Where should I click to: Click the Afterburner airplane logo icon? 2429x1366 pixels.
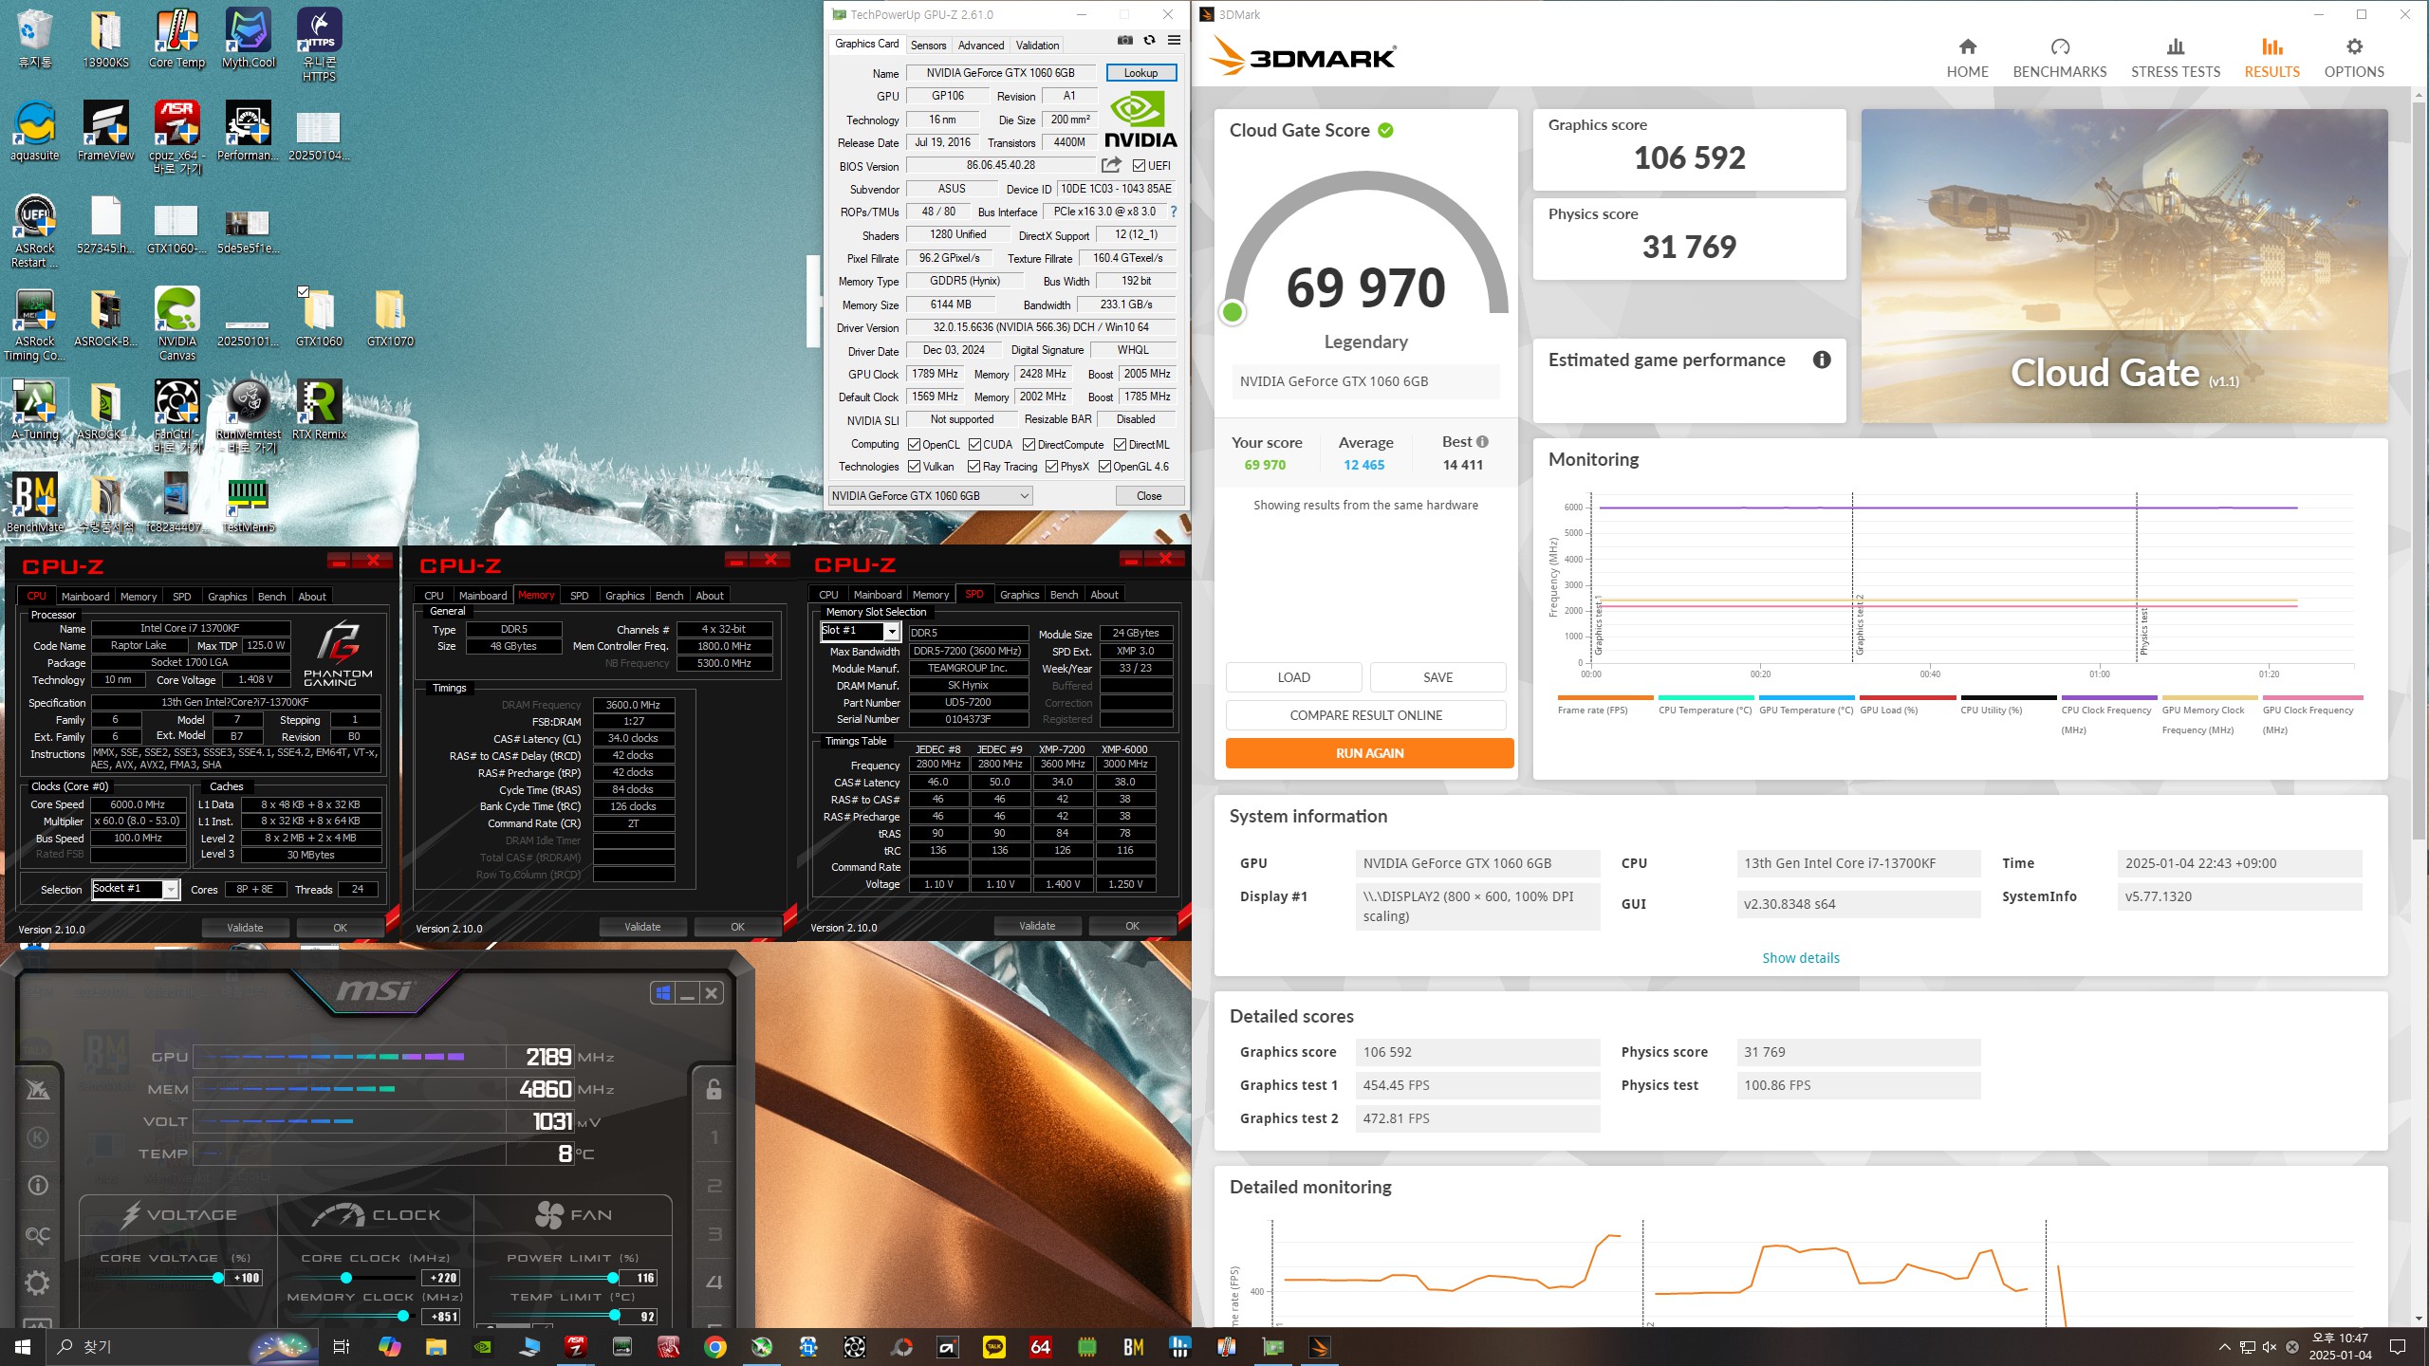point(38,1090)
